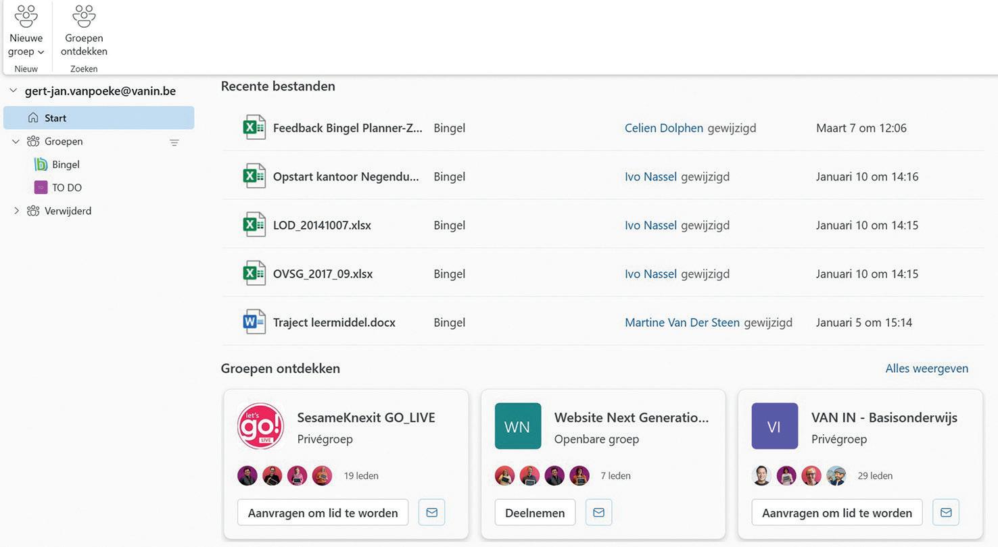This screenshot has height=547, width=998.
Task: Open the LOD_20141007.xlsx file row
Action: (x=322, y=226)
